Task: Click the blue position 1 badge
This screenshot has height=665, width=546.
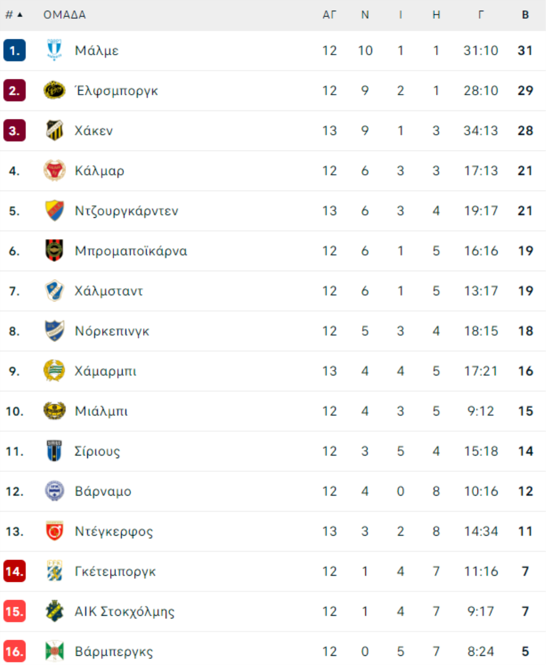Action: [x=15, y=50]
